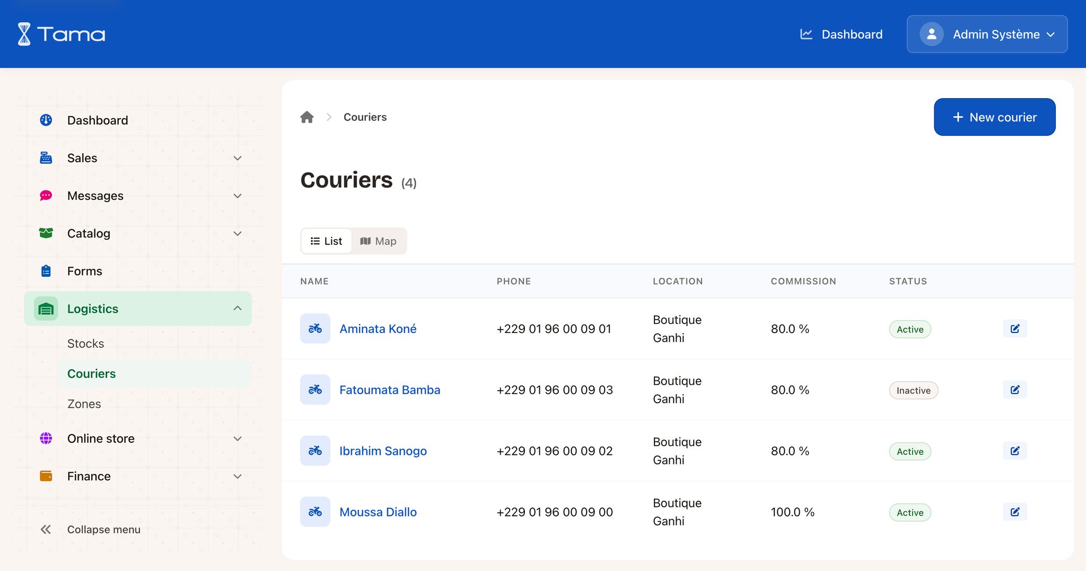1086x571 pixels.
Task: Open Ibrahim Sanogo courier link
Action: [383, 451]
